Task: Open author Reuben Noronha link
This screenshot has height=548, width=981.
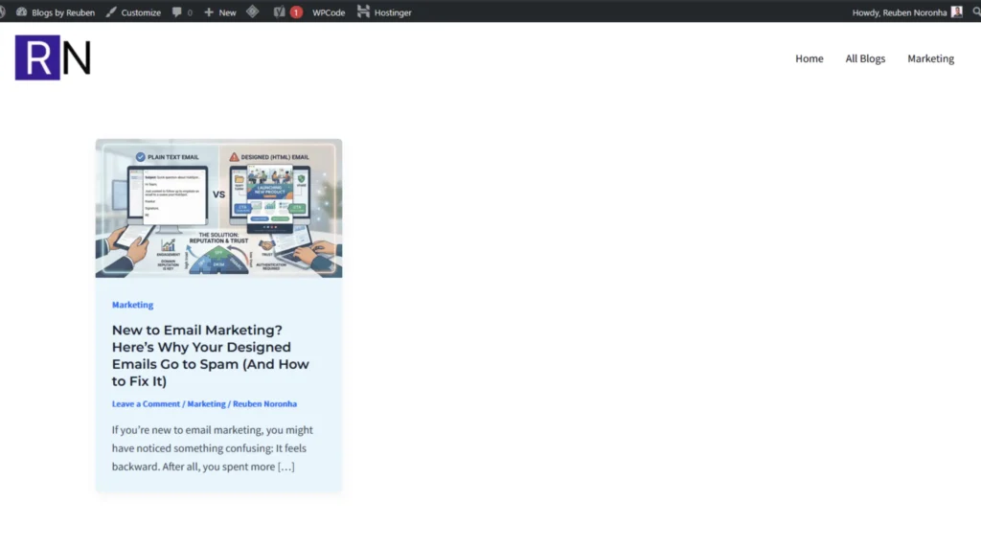Action: (x=264, y=404)
